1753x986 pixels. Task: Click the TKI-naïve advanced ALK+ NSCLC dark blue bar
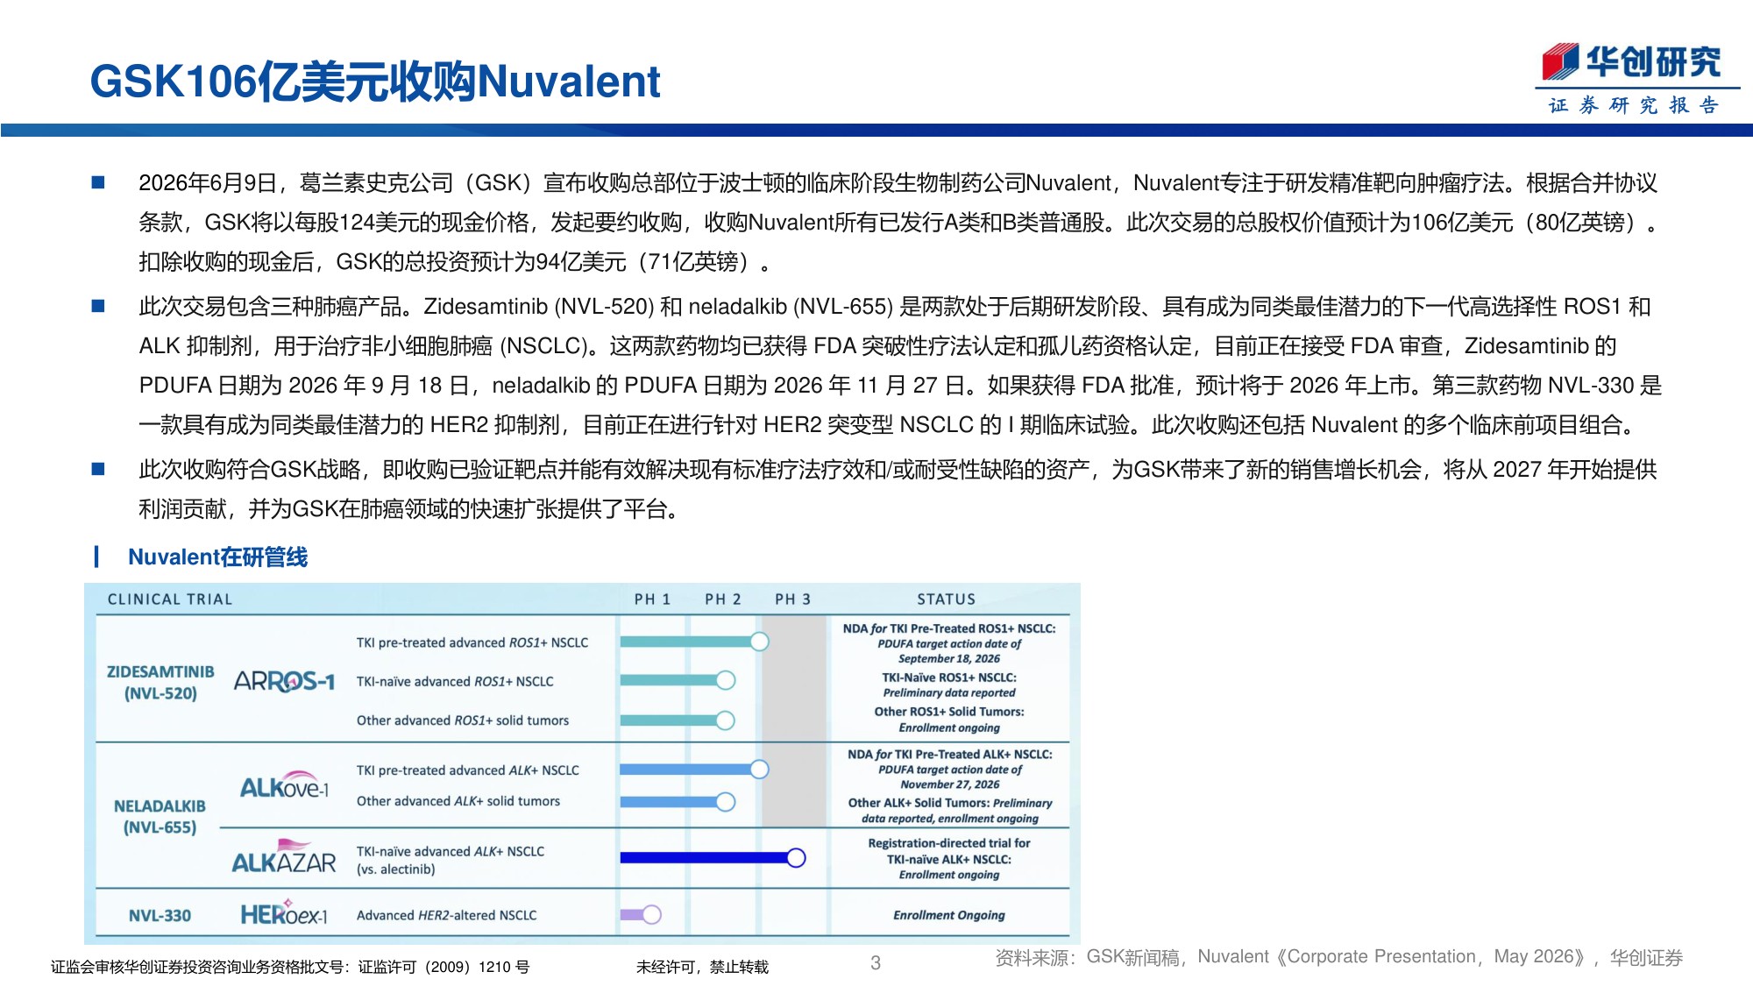(x=713, y=858)
